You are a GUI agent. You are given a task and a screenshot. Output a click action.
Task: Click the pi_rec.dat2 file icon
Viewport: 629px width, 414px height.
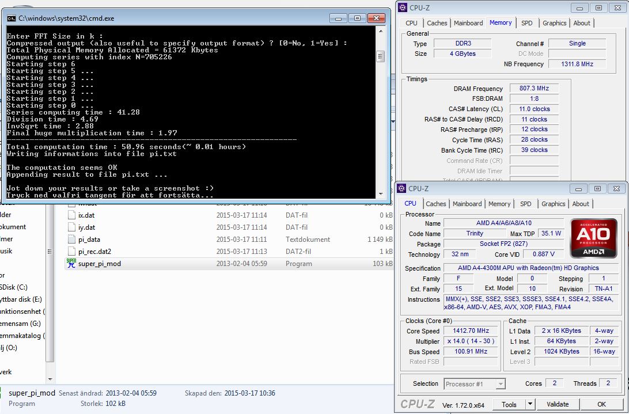(x=71, y=252)
